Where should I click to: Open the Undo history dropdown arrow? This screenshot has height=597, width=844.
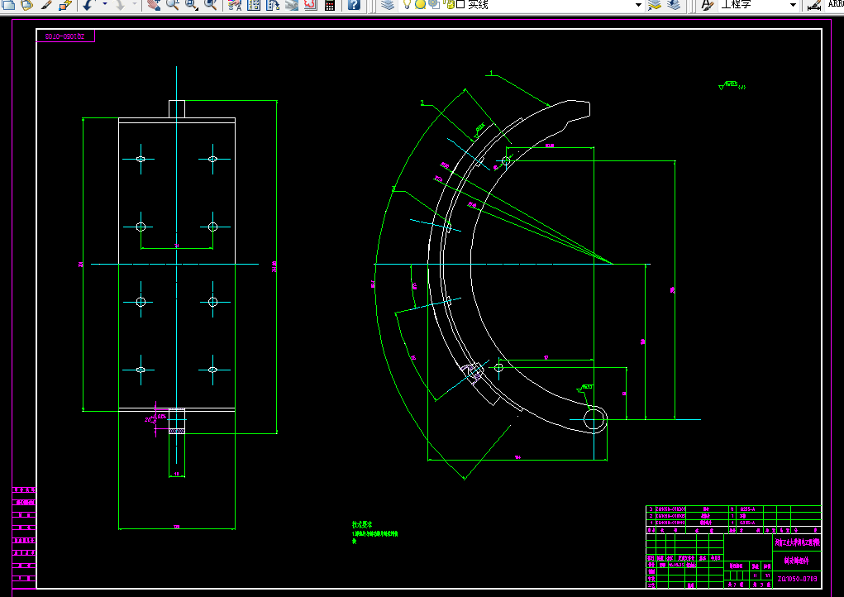point(104,5)
